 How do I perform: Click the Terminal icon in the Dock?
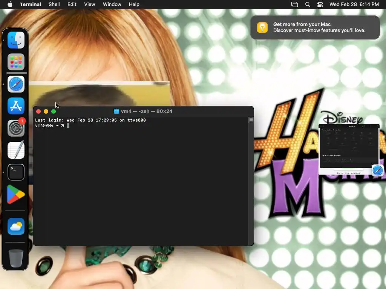point(16,172)
